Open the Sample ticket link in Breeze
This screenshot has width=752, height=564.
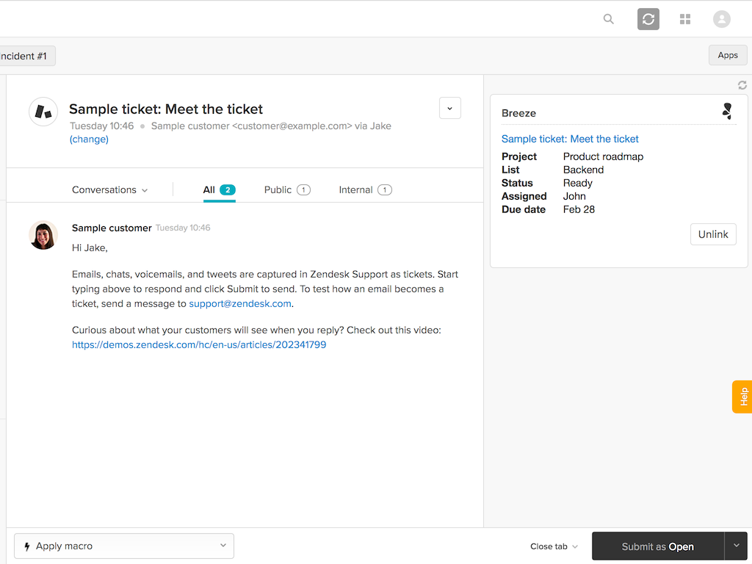coord(570,138)
